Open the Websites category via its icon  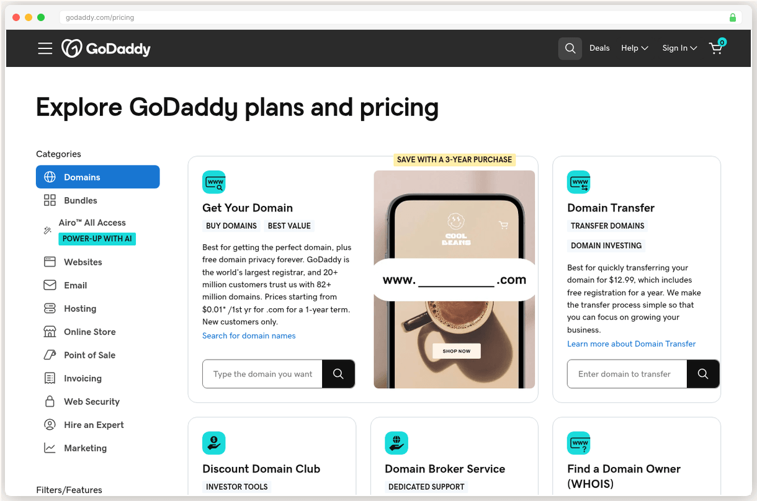pos(50,262)
